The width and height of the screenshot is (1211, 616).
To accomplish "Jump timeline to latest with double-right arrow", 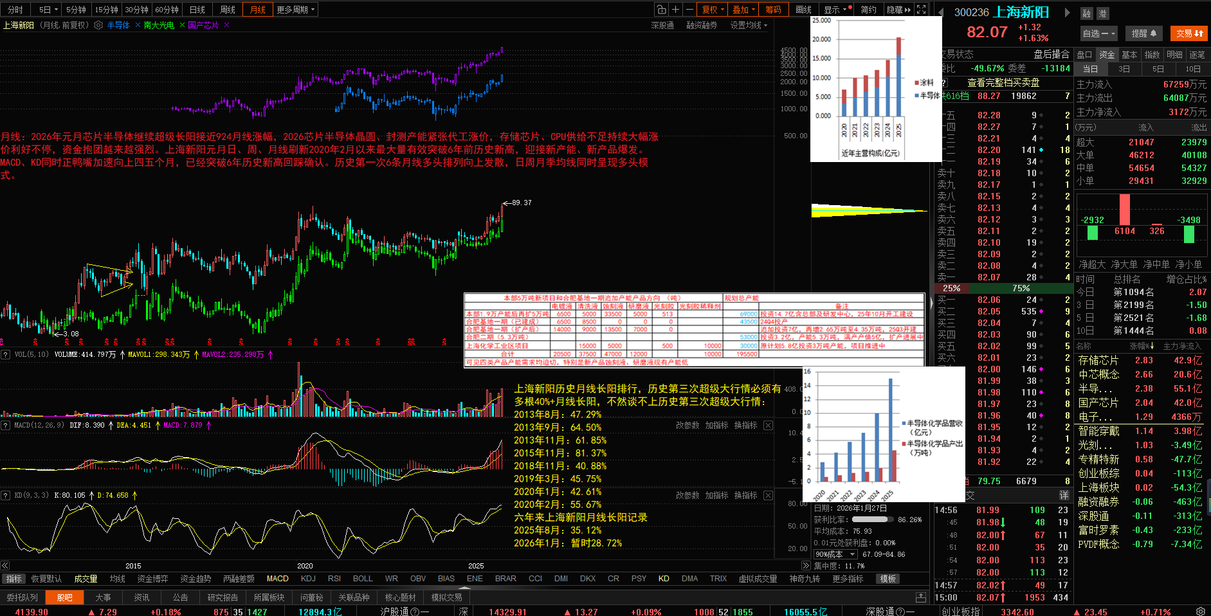I will 806,565.
